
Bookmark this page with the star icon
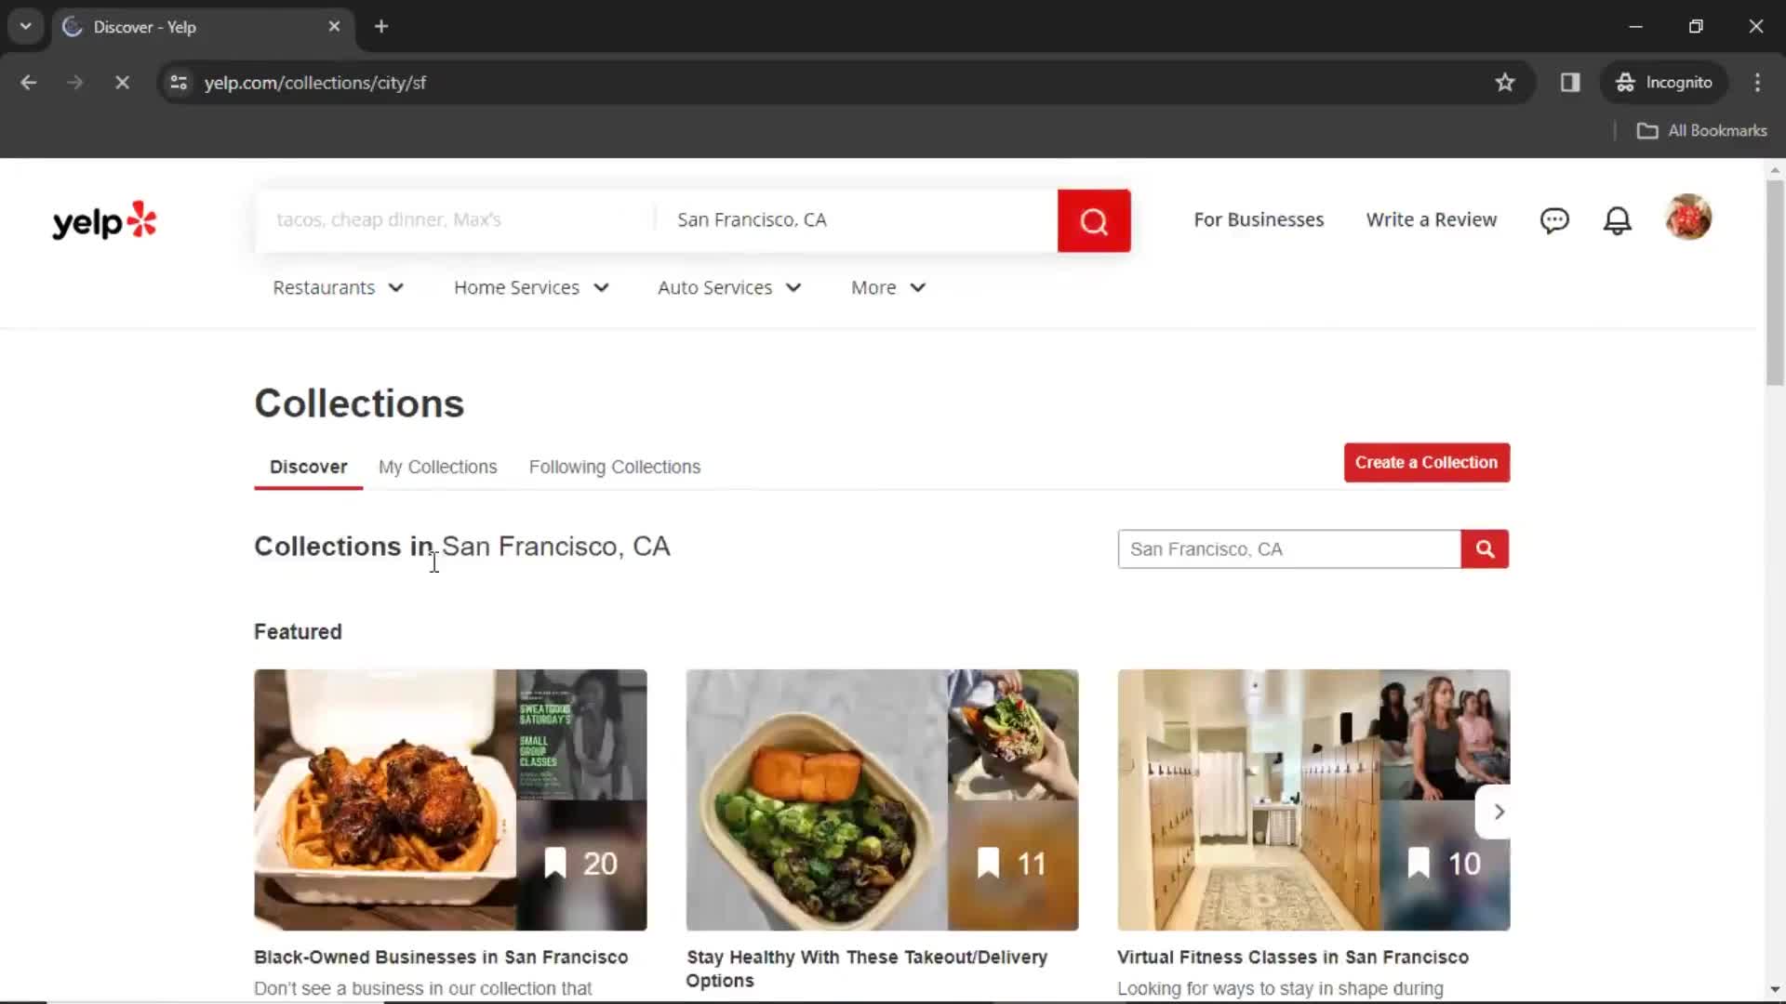pos(1504,82)
